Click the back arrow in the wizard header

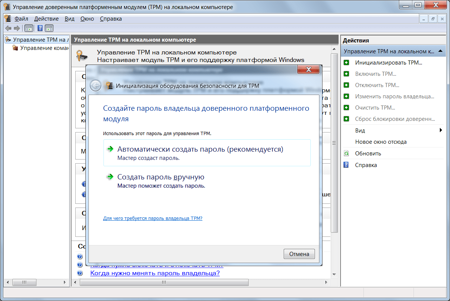pyautogui.click(x=96, y=86)
